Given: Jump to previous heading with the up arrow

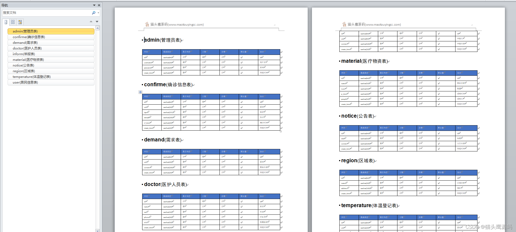Looking at the screenshot, I should 91,22.
